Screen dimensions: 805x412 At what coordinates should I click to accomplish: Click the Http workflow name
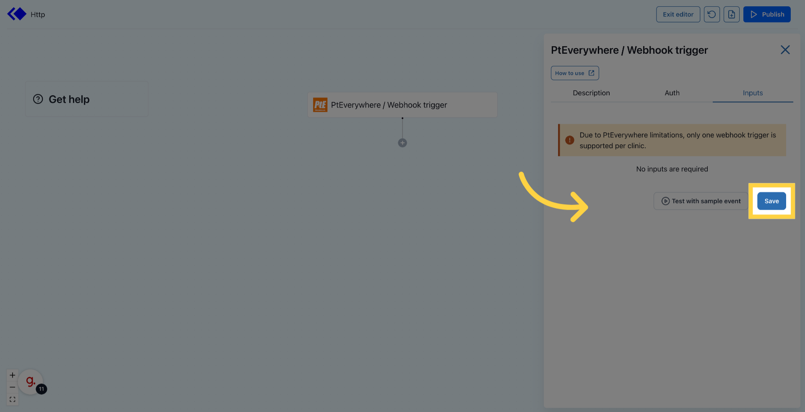click(38, 14)
